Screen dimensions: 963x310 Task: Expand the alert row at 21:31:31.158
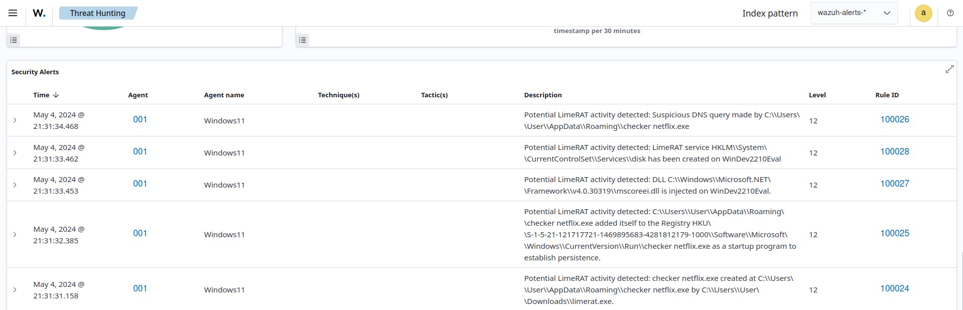pos(15,290)
